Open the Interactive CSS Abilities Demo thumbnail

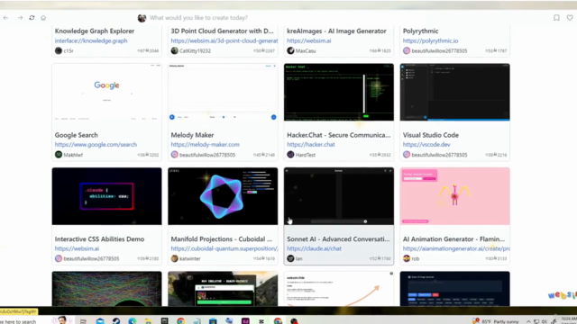[106, 196]
